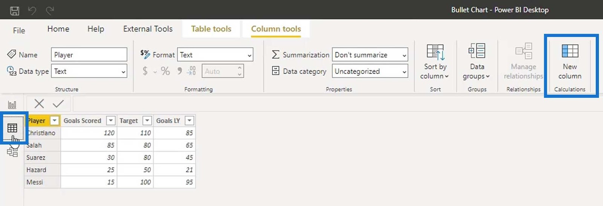Select the Target column header
603x206 pixels.
click(x=129, y=121)
